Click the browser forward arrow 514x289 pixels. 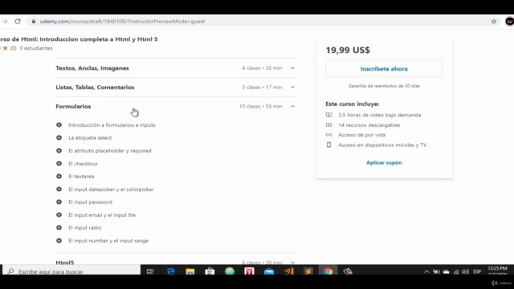5,22
